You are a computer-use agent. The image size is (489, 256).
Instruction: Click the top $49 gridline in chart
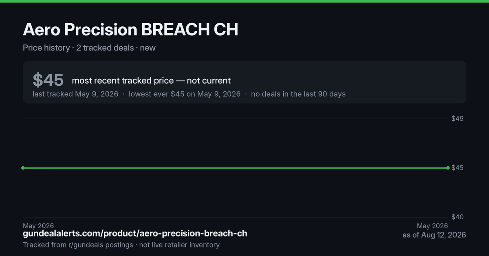coord(236,119)
